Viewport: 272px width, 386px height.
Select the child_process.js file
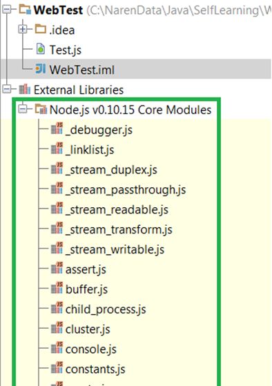click(x=106, y=309)
